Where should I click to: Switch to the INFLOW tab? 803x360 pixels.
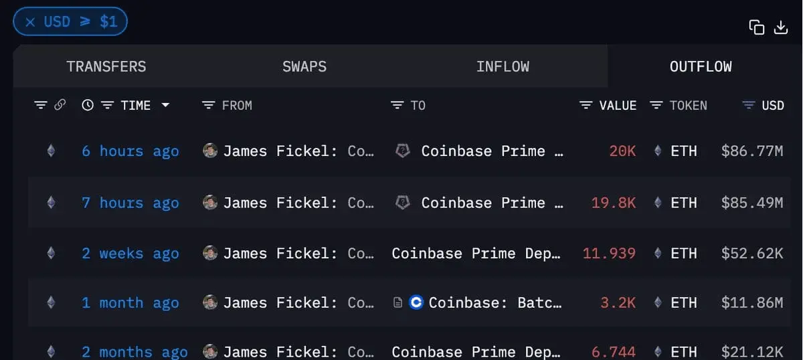point(503,66)
